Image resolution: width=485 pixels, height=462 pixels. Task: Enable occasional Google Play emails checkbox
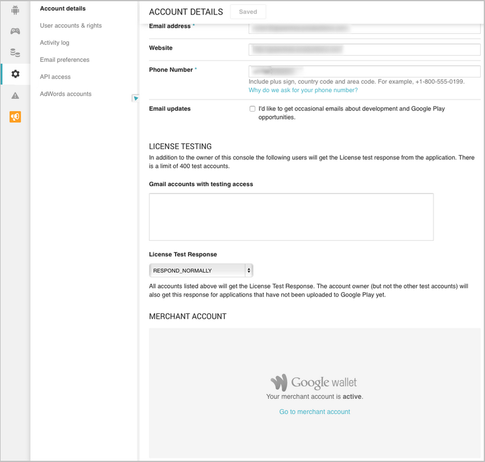tap(252, 109)
